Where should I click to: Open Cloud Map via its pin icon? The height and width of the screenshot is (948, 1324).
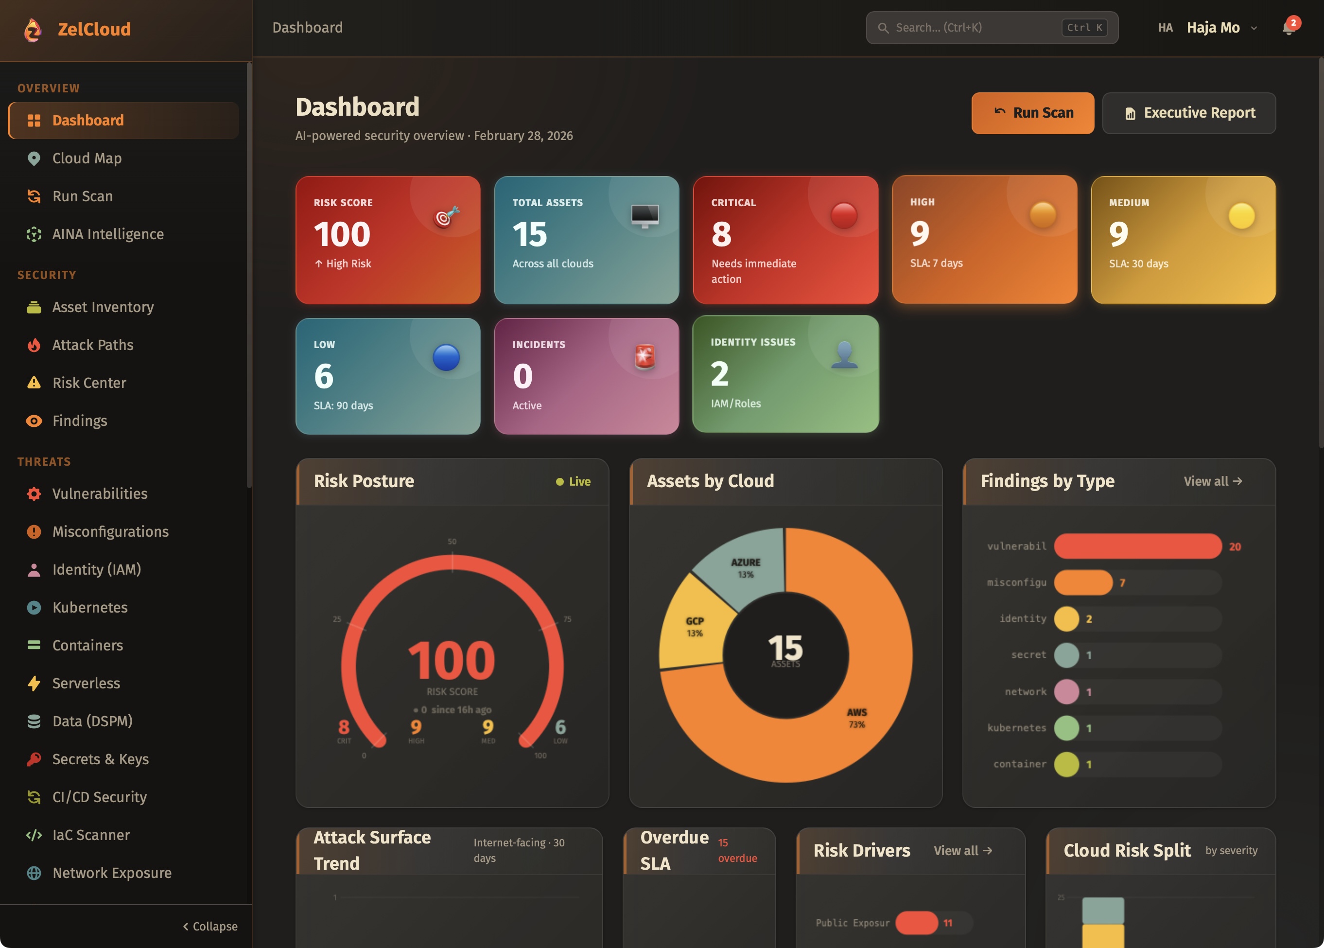point(34,158)
